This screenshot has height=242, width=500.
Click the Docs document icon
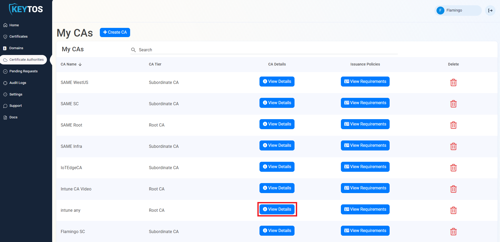(5, 117)
